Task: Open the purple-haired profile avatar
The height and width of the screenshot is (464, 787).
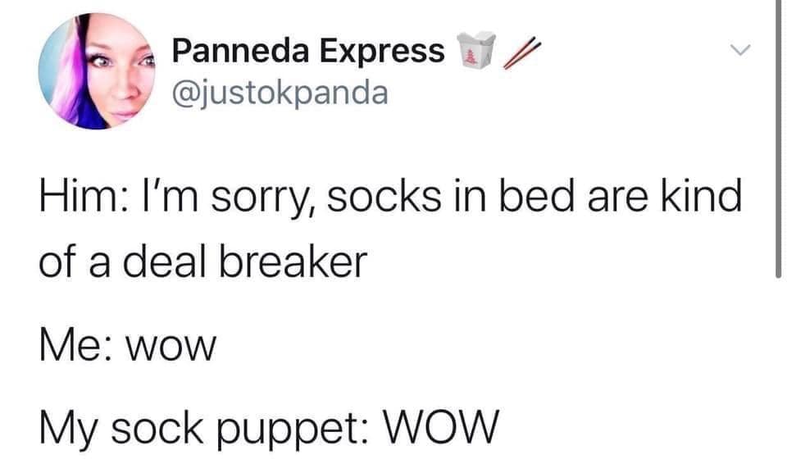Action: point(97,71)
